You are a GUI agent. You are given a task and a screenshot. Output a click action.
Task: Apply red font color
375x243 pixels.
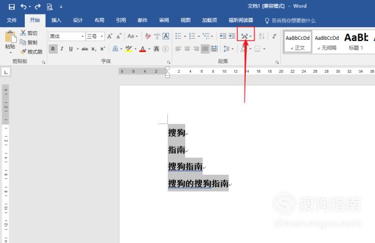[x=142, y=49]
